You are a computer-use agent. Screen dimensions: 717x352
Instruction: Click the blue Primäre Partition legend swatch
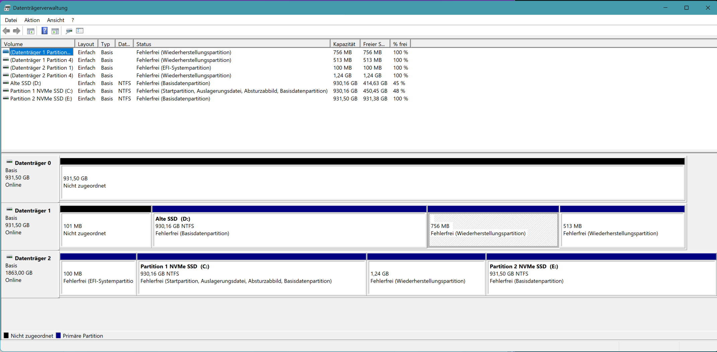(x=58, y=336)
